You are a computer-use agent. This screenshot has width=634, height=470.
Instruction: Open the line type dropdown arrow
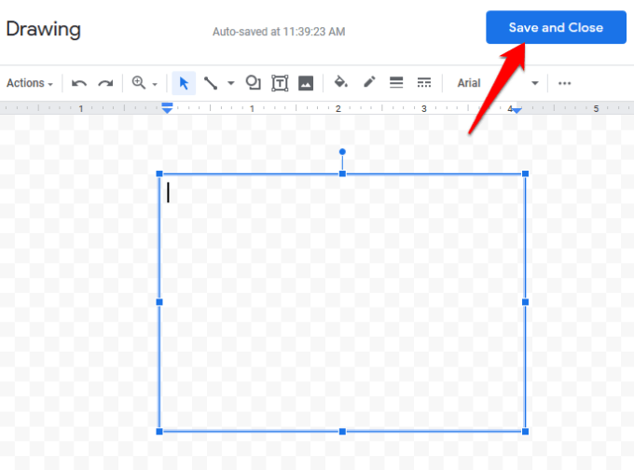(x=231, y=83)
